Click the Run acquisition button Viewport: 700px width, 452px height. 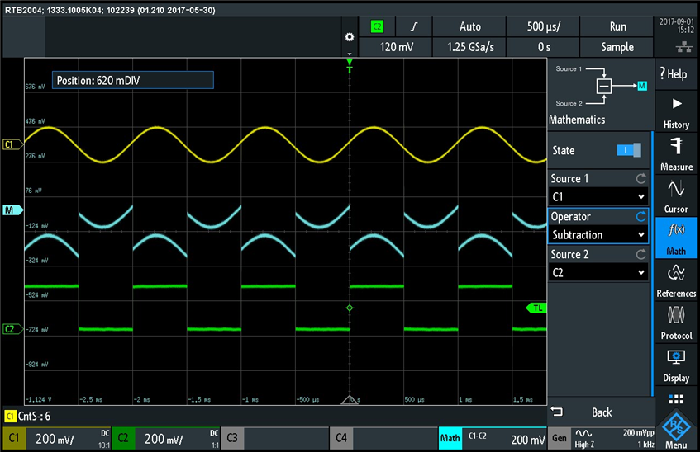pyautogui.click(x=617, y=26)
